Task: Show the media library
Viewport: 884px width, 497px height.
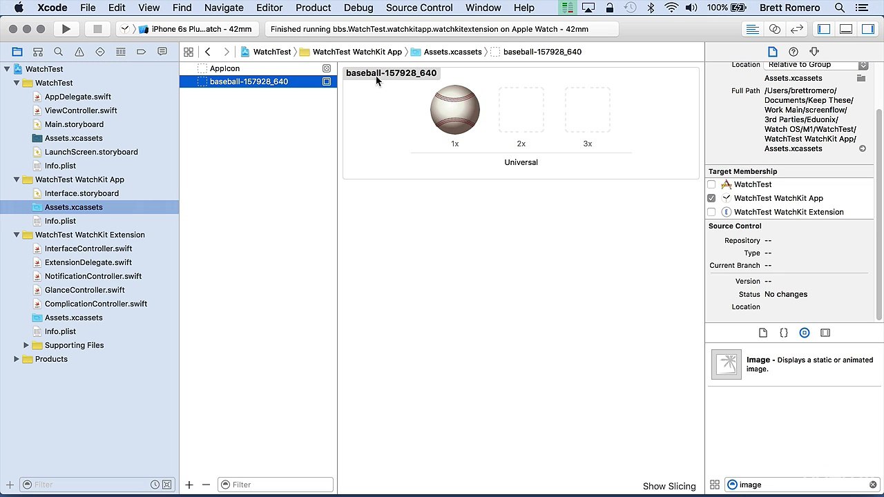Action: (x=825, y=333)
